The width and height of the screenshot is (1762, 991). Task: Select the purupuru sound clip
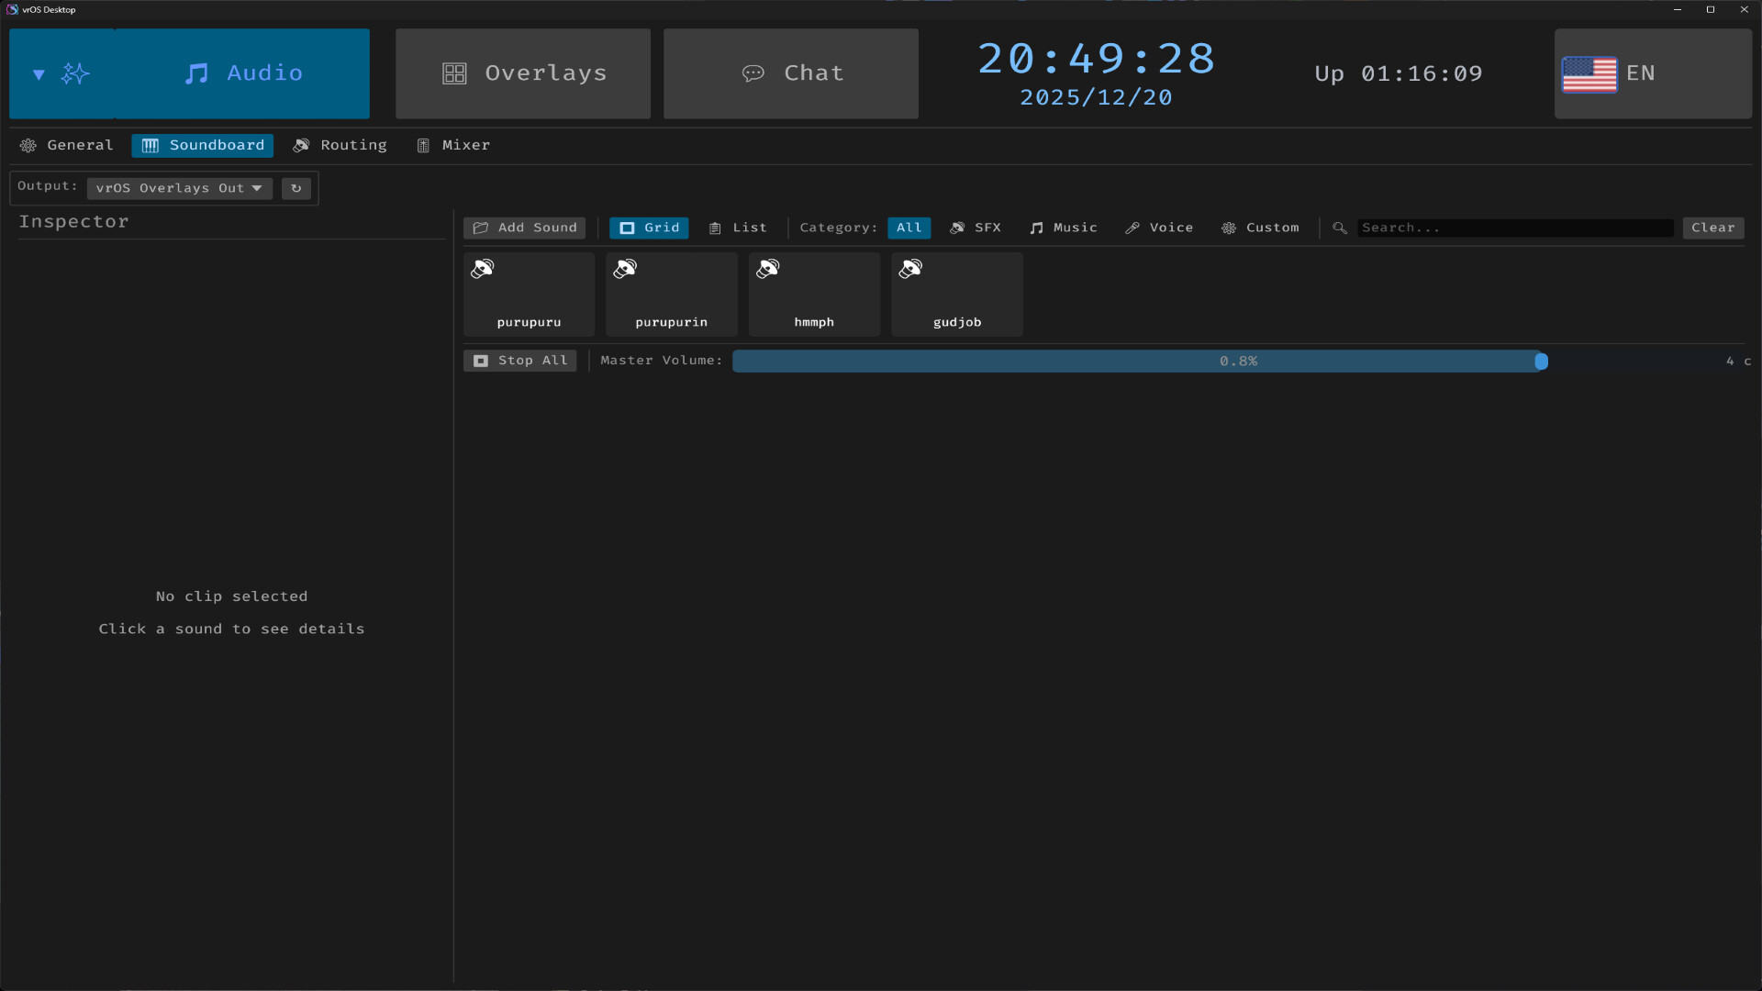528,294
